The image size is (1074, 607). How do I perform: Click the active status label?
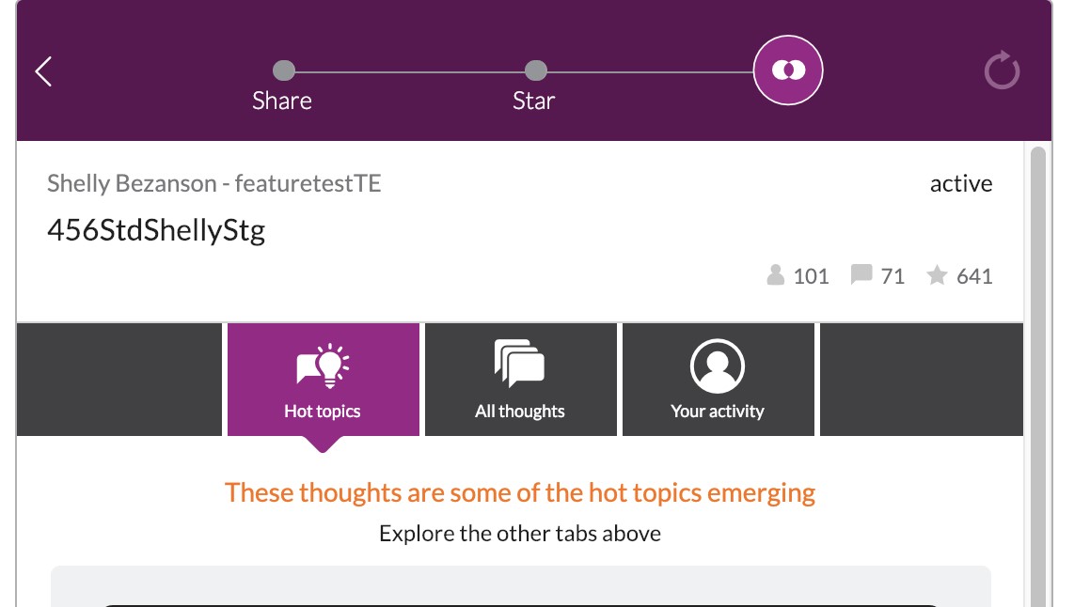click(x=961, y=183)
